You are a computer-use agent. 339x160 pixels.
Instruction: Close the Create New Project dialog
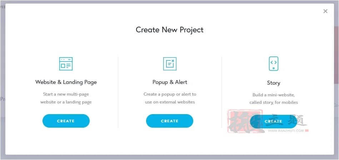[x=325, y=11]
